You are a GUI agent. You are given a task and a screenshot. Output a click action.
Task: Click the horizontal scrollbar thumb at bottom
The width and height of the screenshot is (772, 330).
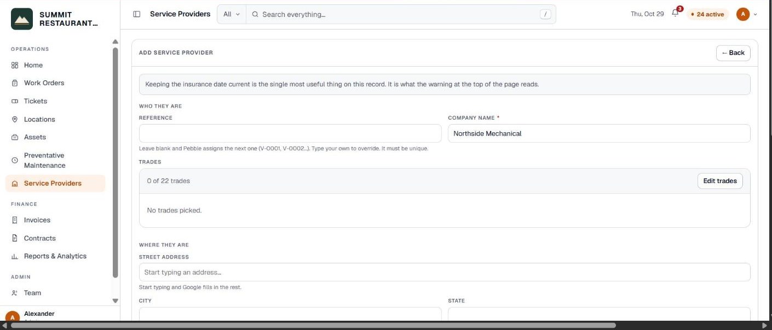click(x=313, y=326)
